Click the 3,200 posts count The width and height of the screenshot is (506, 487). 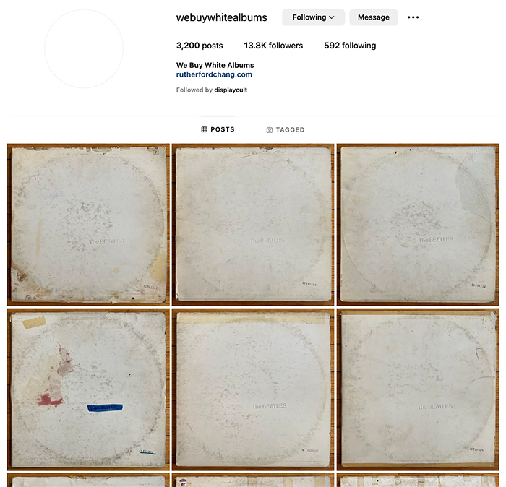tap(200, 46)
